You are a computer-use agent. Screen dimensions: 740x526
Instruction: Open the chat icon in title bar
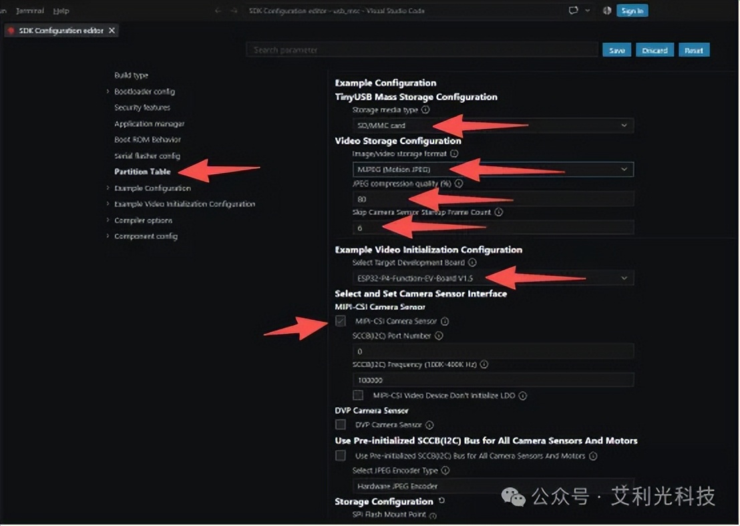coord(574,11)
